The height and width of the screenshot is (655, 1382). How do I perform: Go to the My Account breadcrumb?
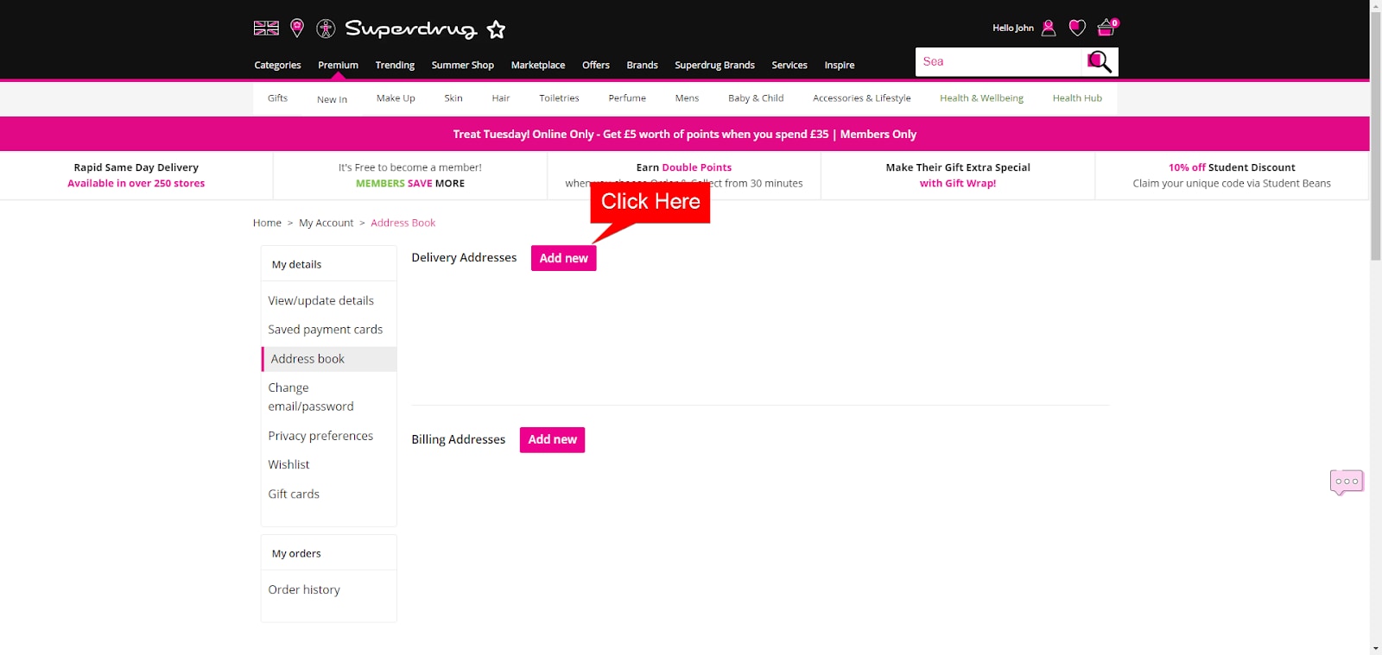click(x=326, y=223)
